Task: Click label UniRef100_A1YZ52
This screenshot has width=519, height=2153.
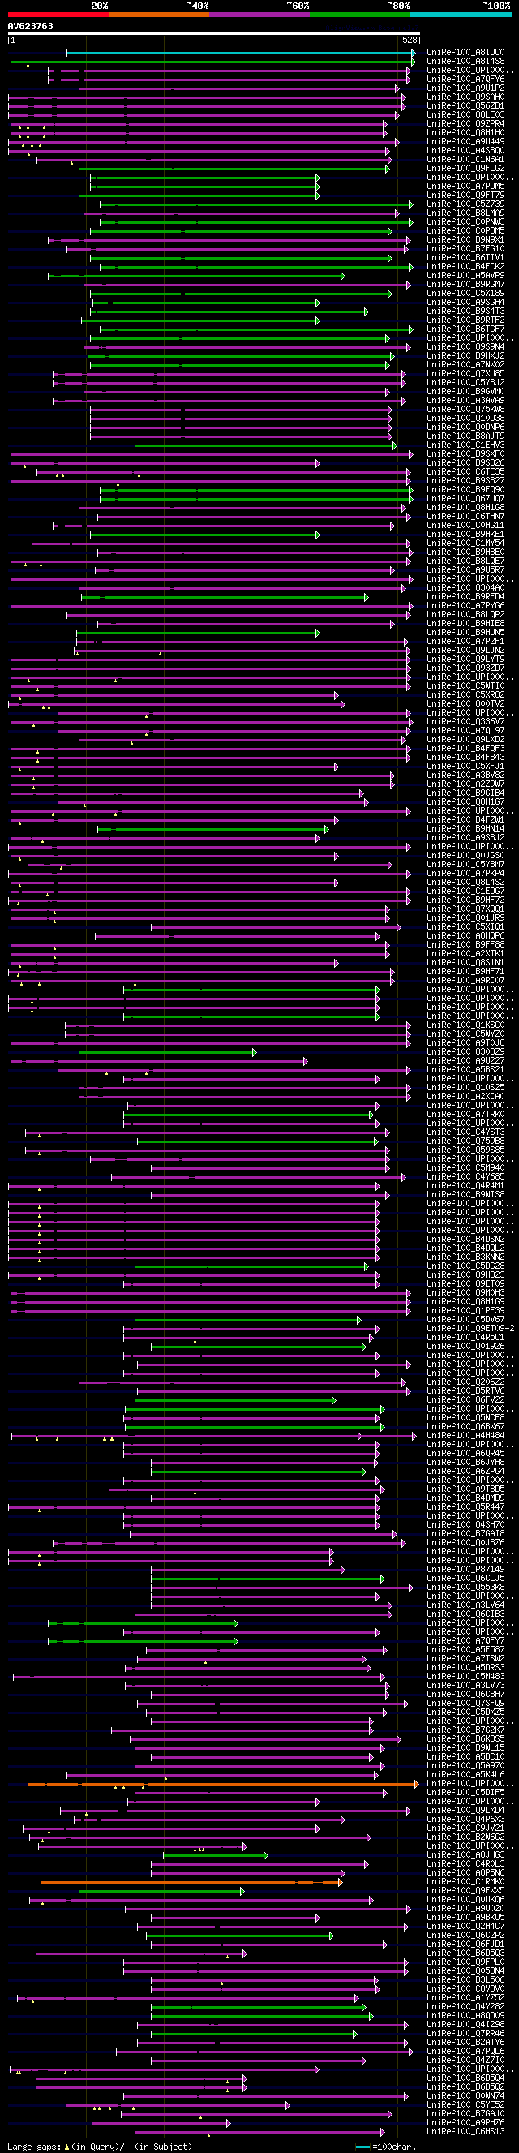Action: pos(465,1997)
